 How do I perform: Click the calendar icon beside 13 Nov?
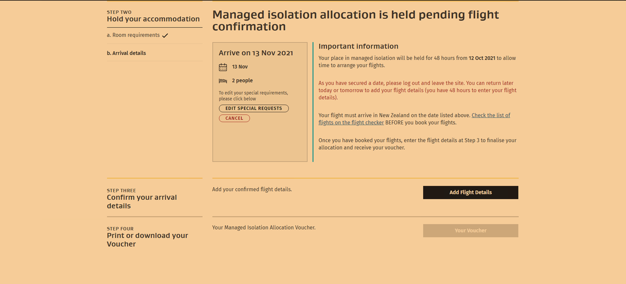coord(223,67)
